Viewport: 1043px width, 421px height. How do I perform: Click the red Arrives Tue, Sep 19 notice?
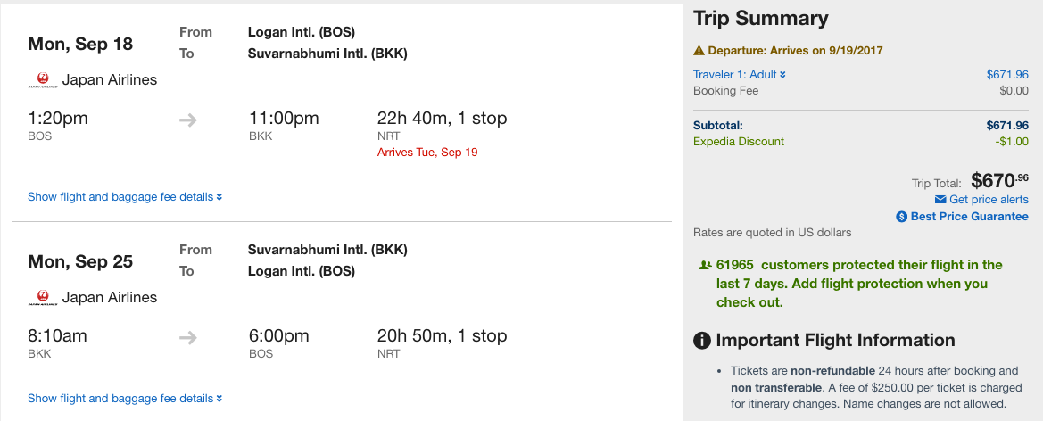click(x=427, y=153)
